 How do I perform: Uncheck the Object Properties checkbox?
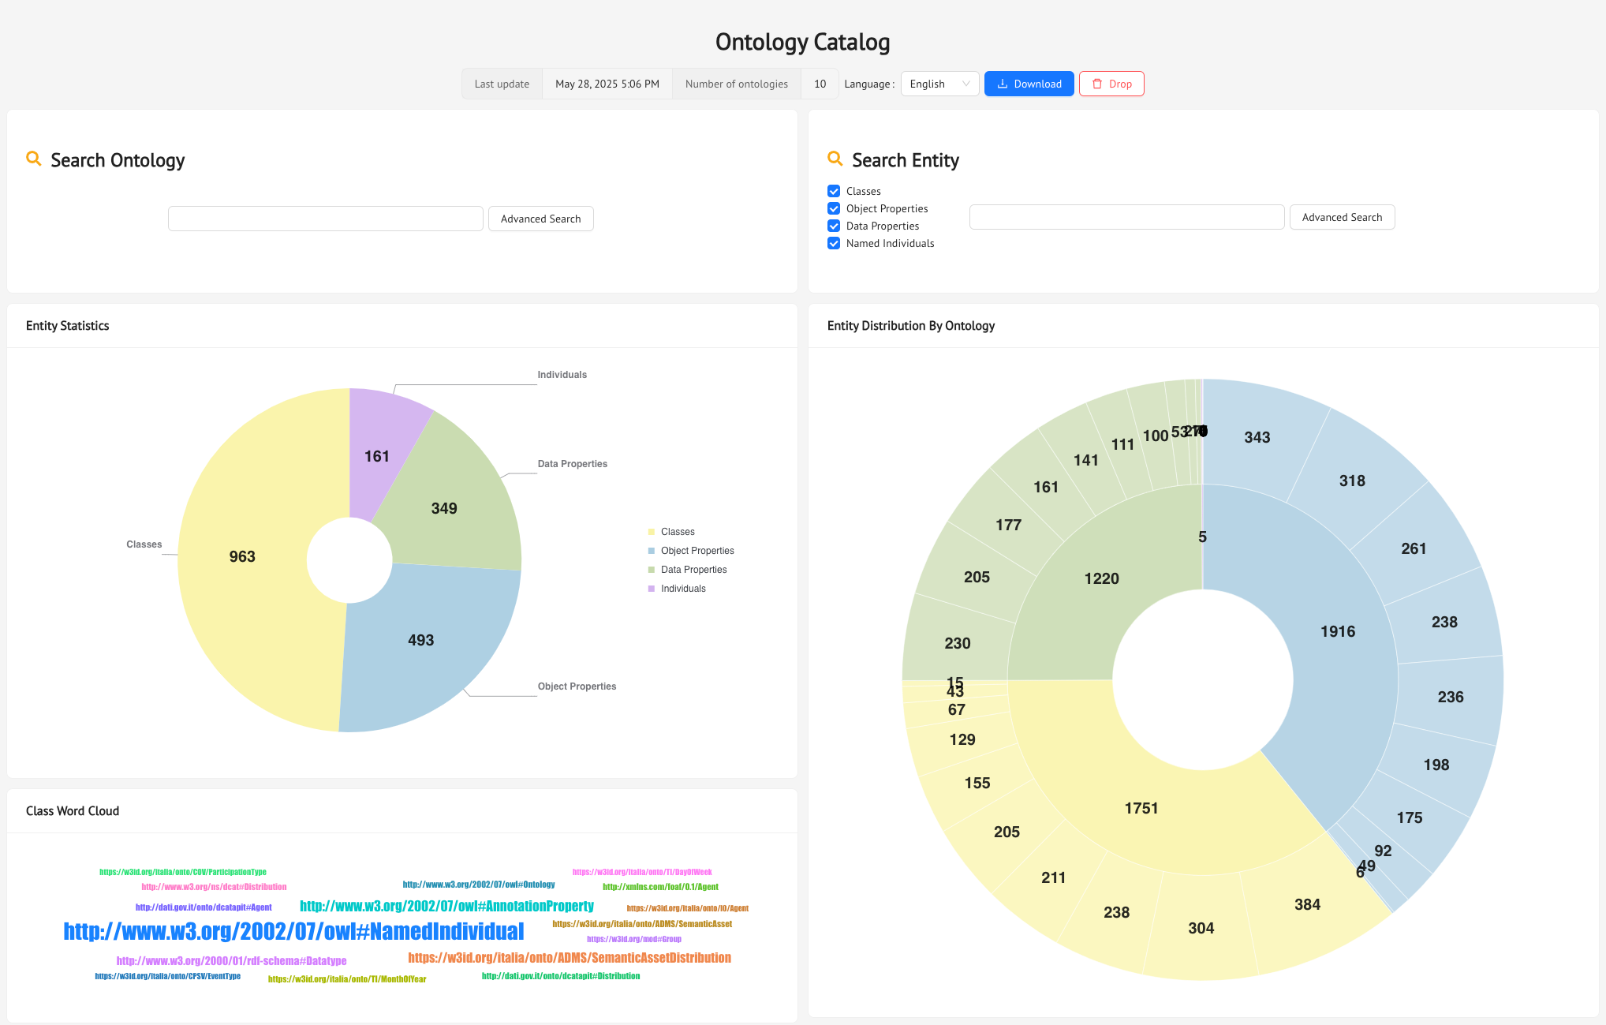834,208
